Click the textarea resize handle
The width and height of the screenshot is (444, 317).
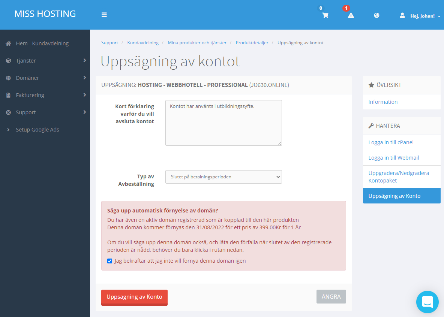pyautogui.click(x=279, y=143)
